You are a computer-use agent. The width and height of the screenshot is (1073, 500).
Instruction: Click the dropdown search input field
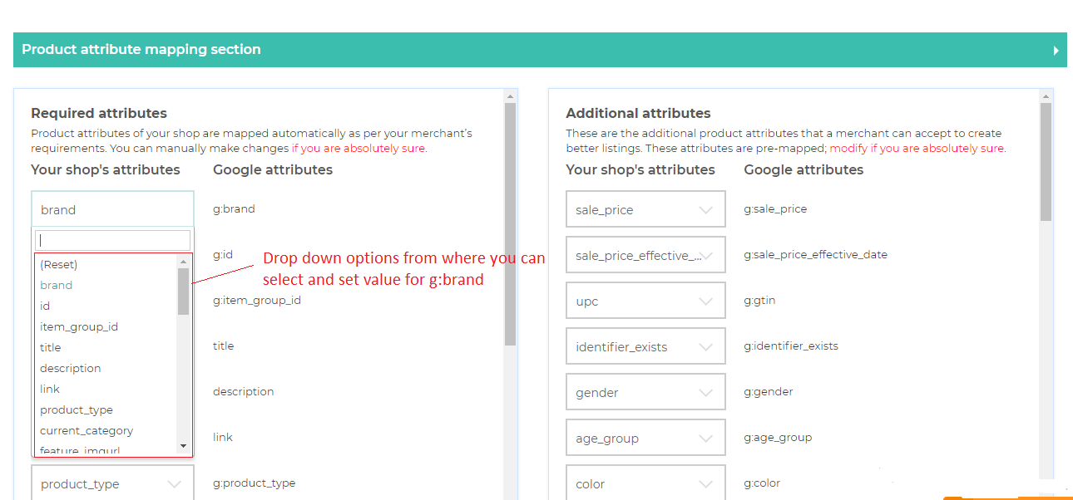pyautogui.click(x=112, y=240)
